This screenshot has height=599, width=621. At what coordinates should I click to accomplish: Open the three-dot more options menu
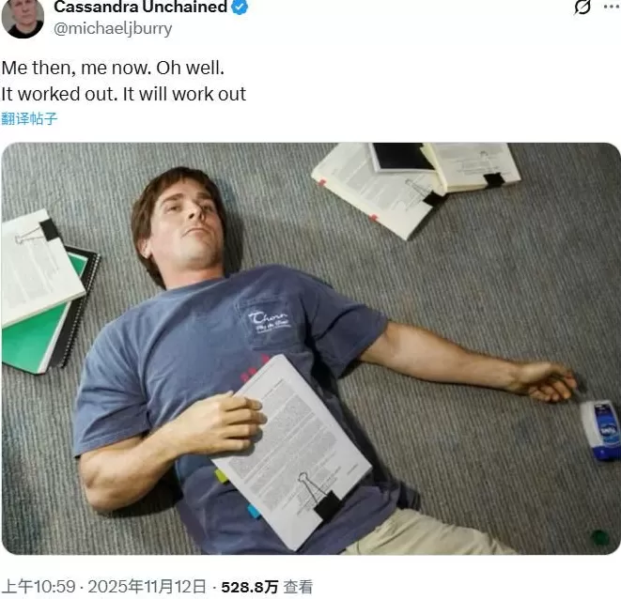click(613, 7)
